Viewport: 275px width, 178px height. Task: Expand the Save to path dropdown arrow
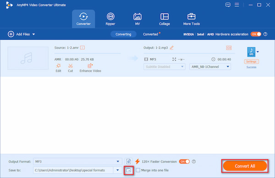pos(118,170)
